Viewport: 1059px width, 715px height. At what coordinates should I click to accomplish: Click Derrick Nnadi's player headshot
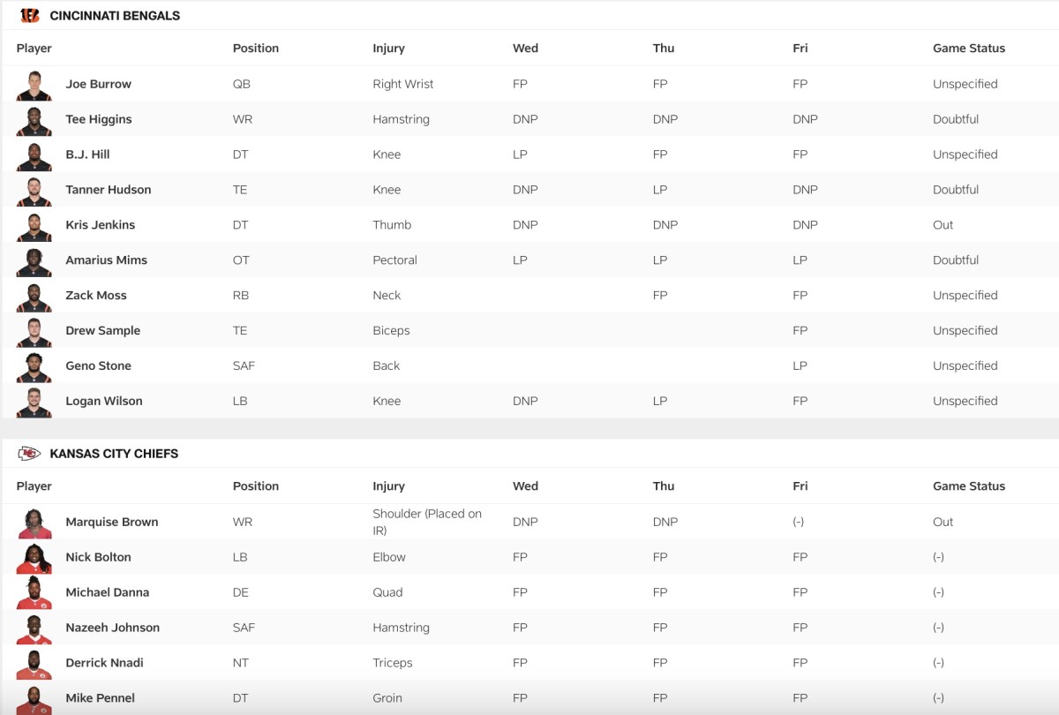34,664
